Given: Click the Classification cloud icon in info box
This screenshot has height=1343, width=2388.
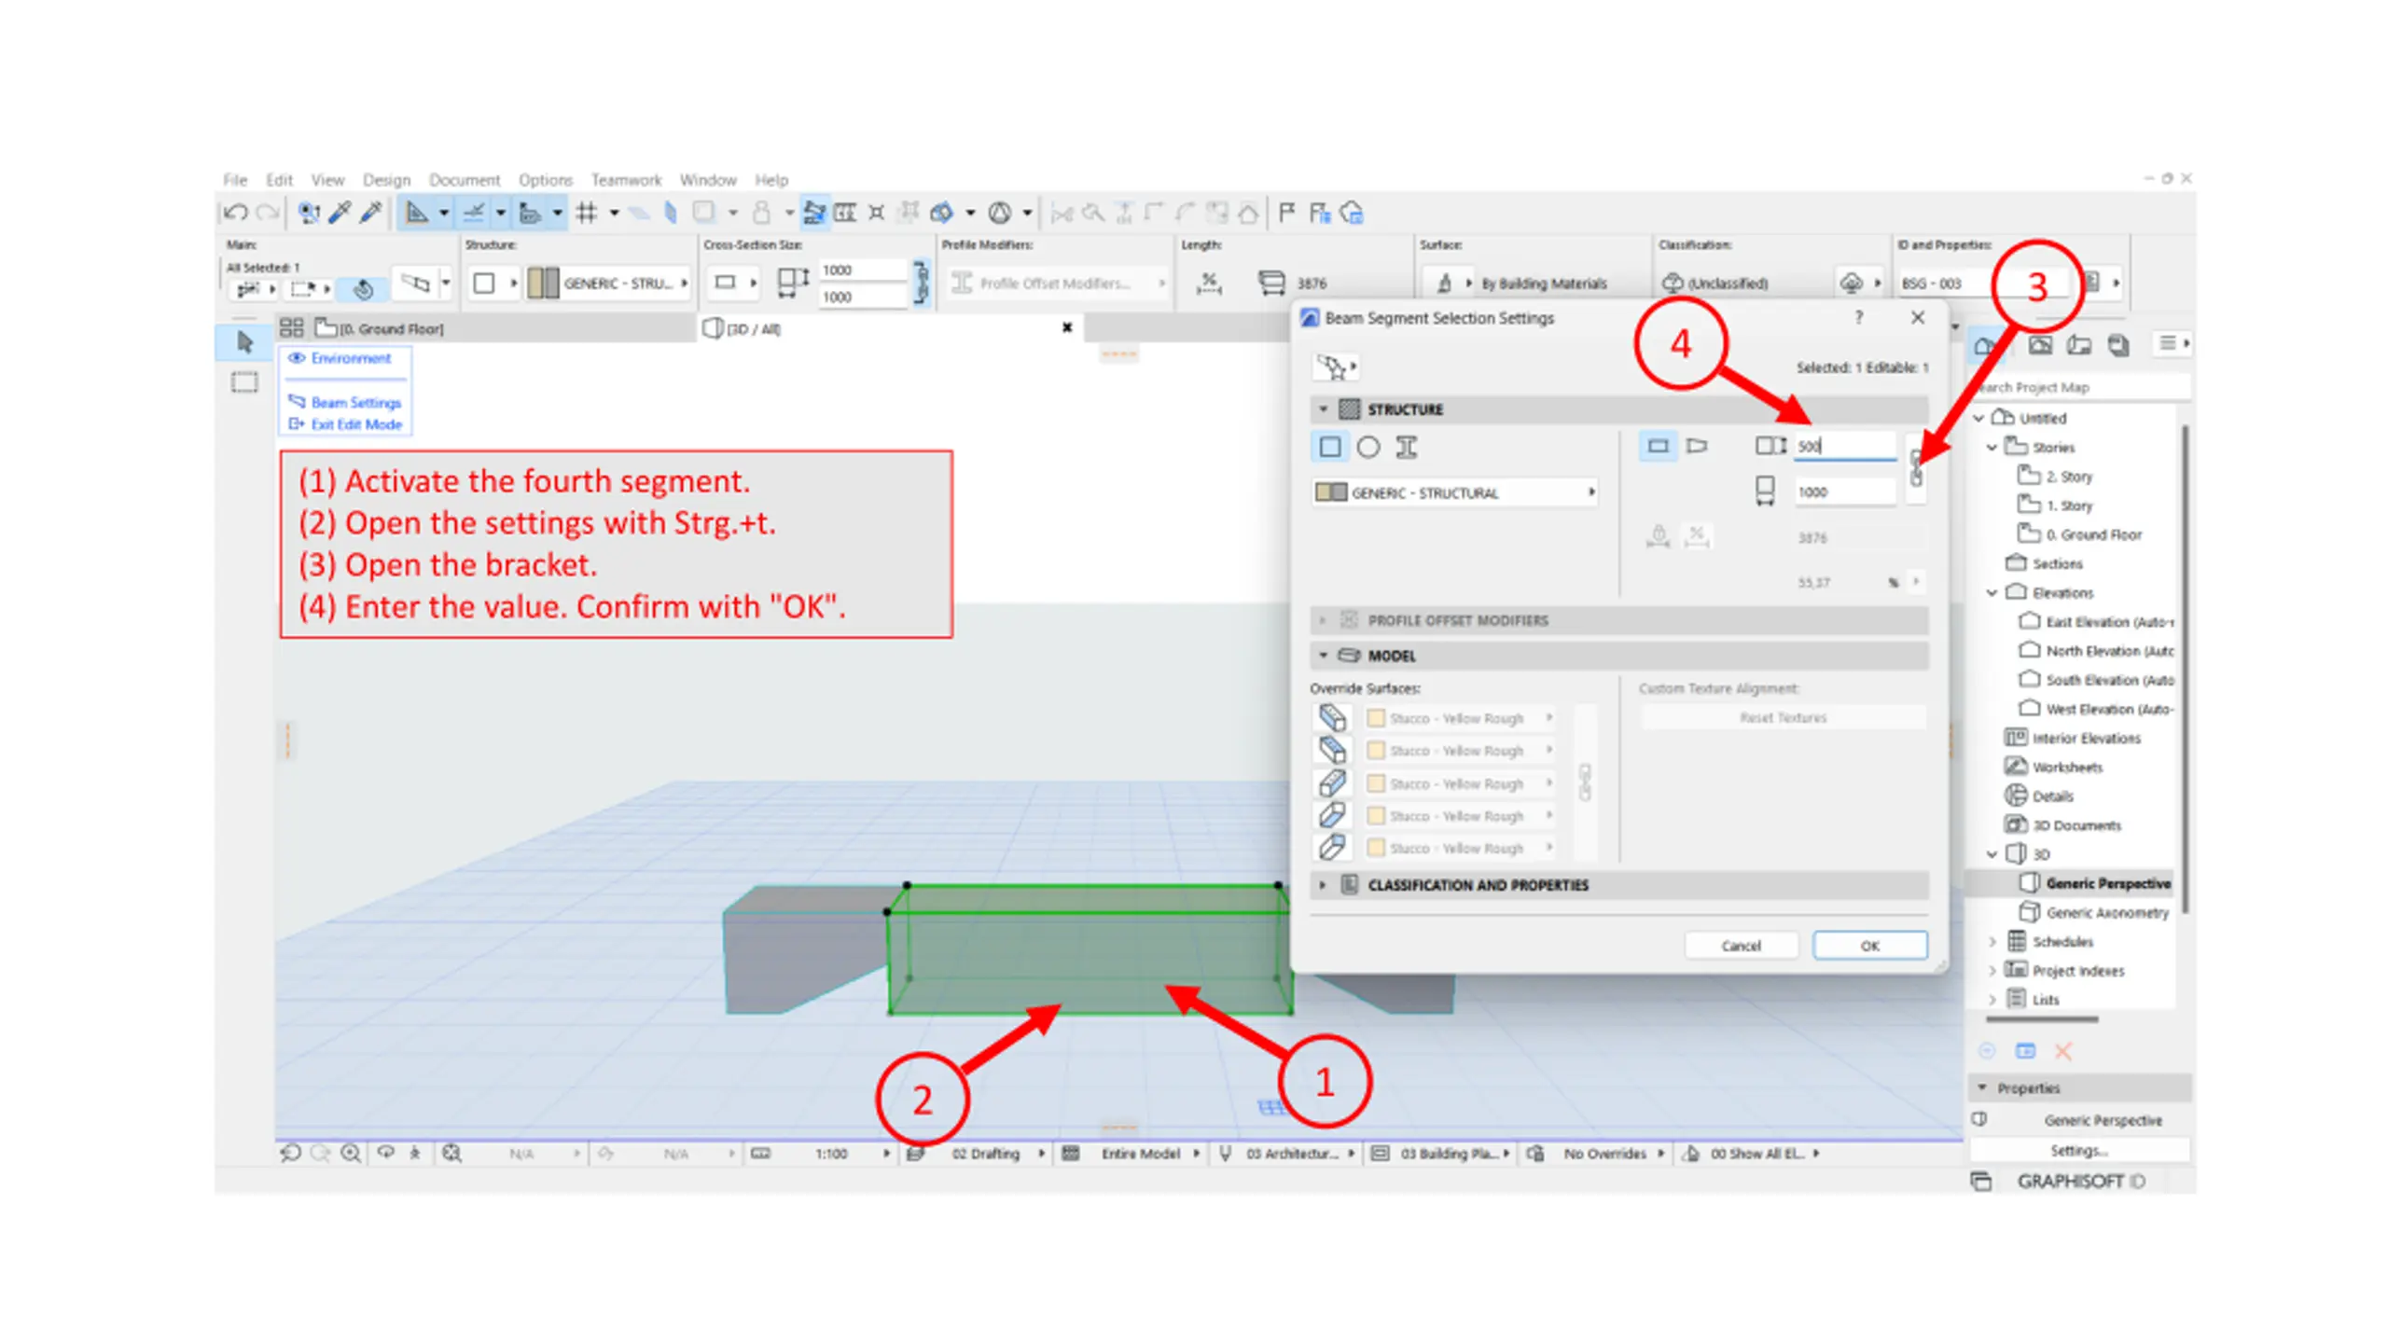Looking at the screenshot, I should pyautogui.click(x=1851, y=283).
